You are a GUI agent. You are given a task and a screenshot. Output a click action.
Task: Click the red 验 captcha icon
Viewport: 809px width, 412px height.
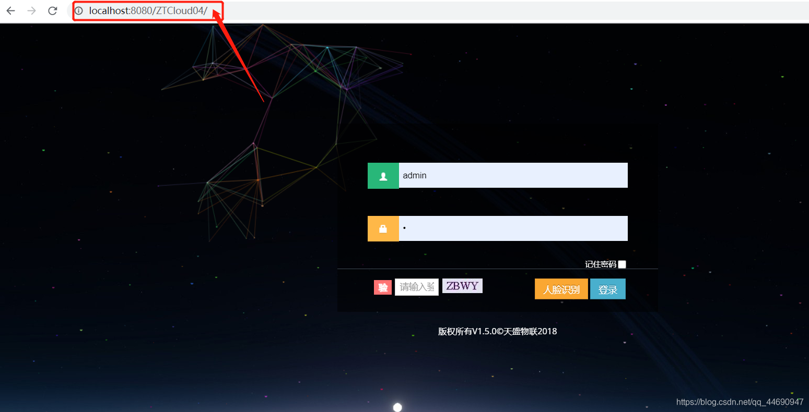tap(383, 287)
